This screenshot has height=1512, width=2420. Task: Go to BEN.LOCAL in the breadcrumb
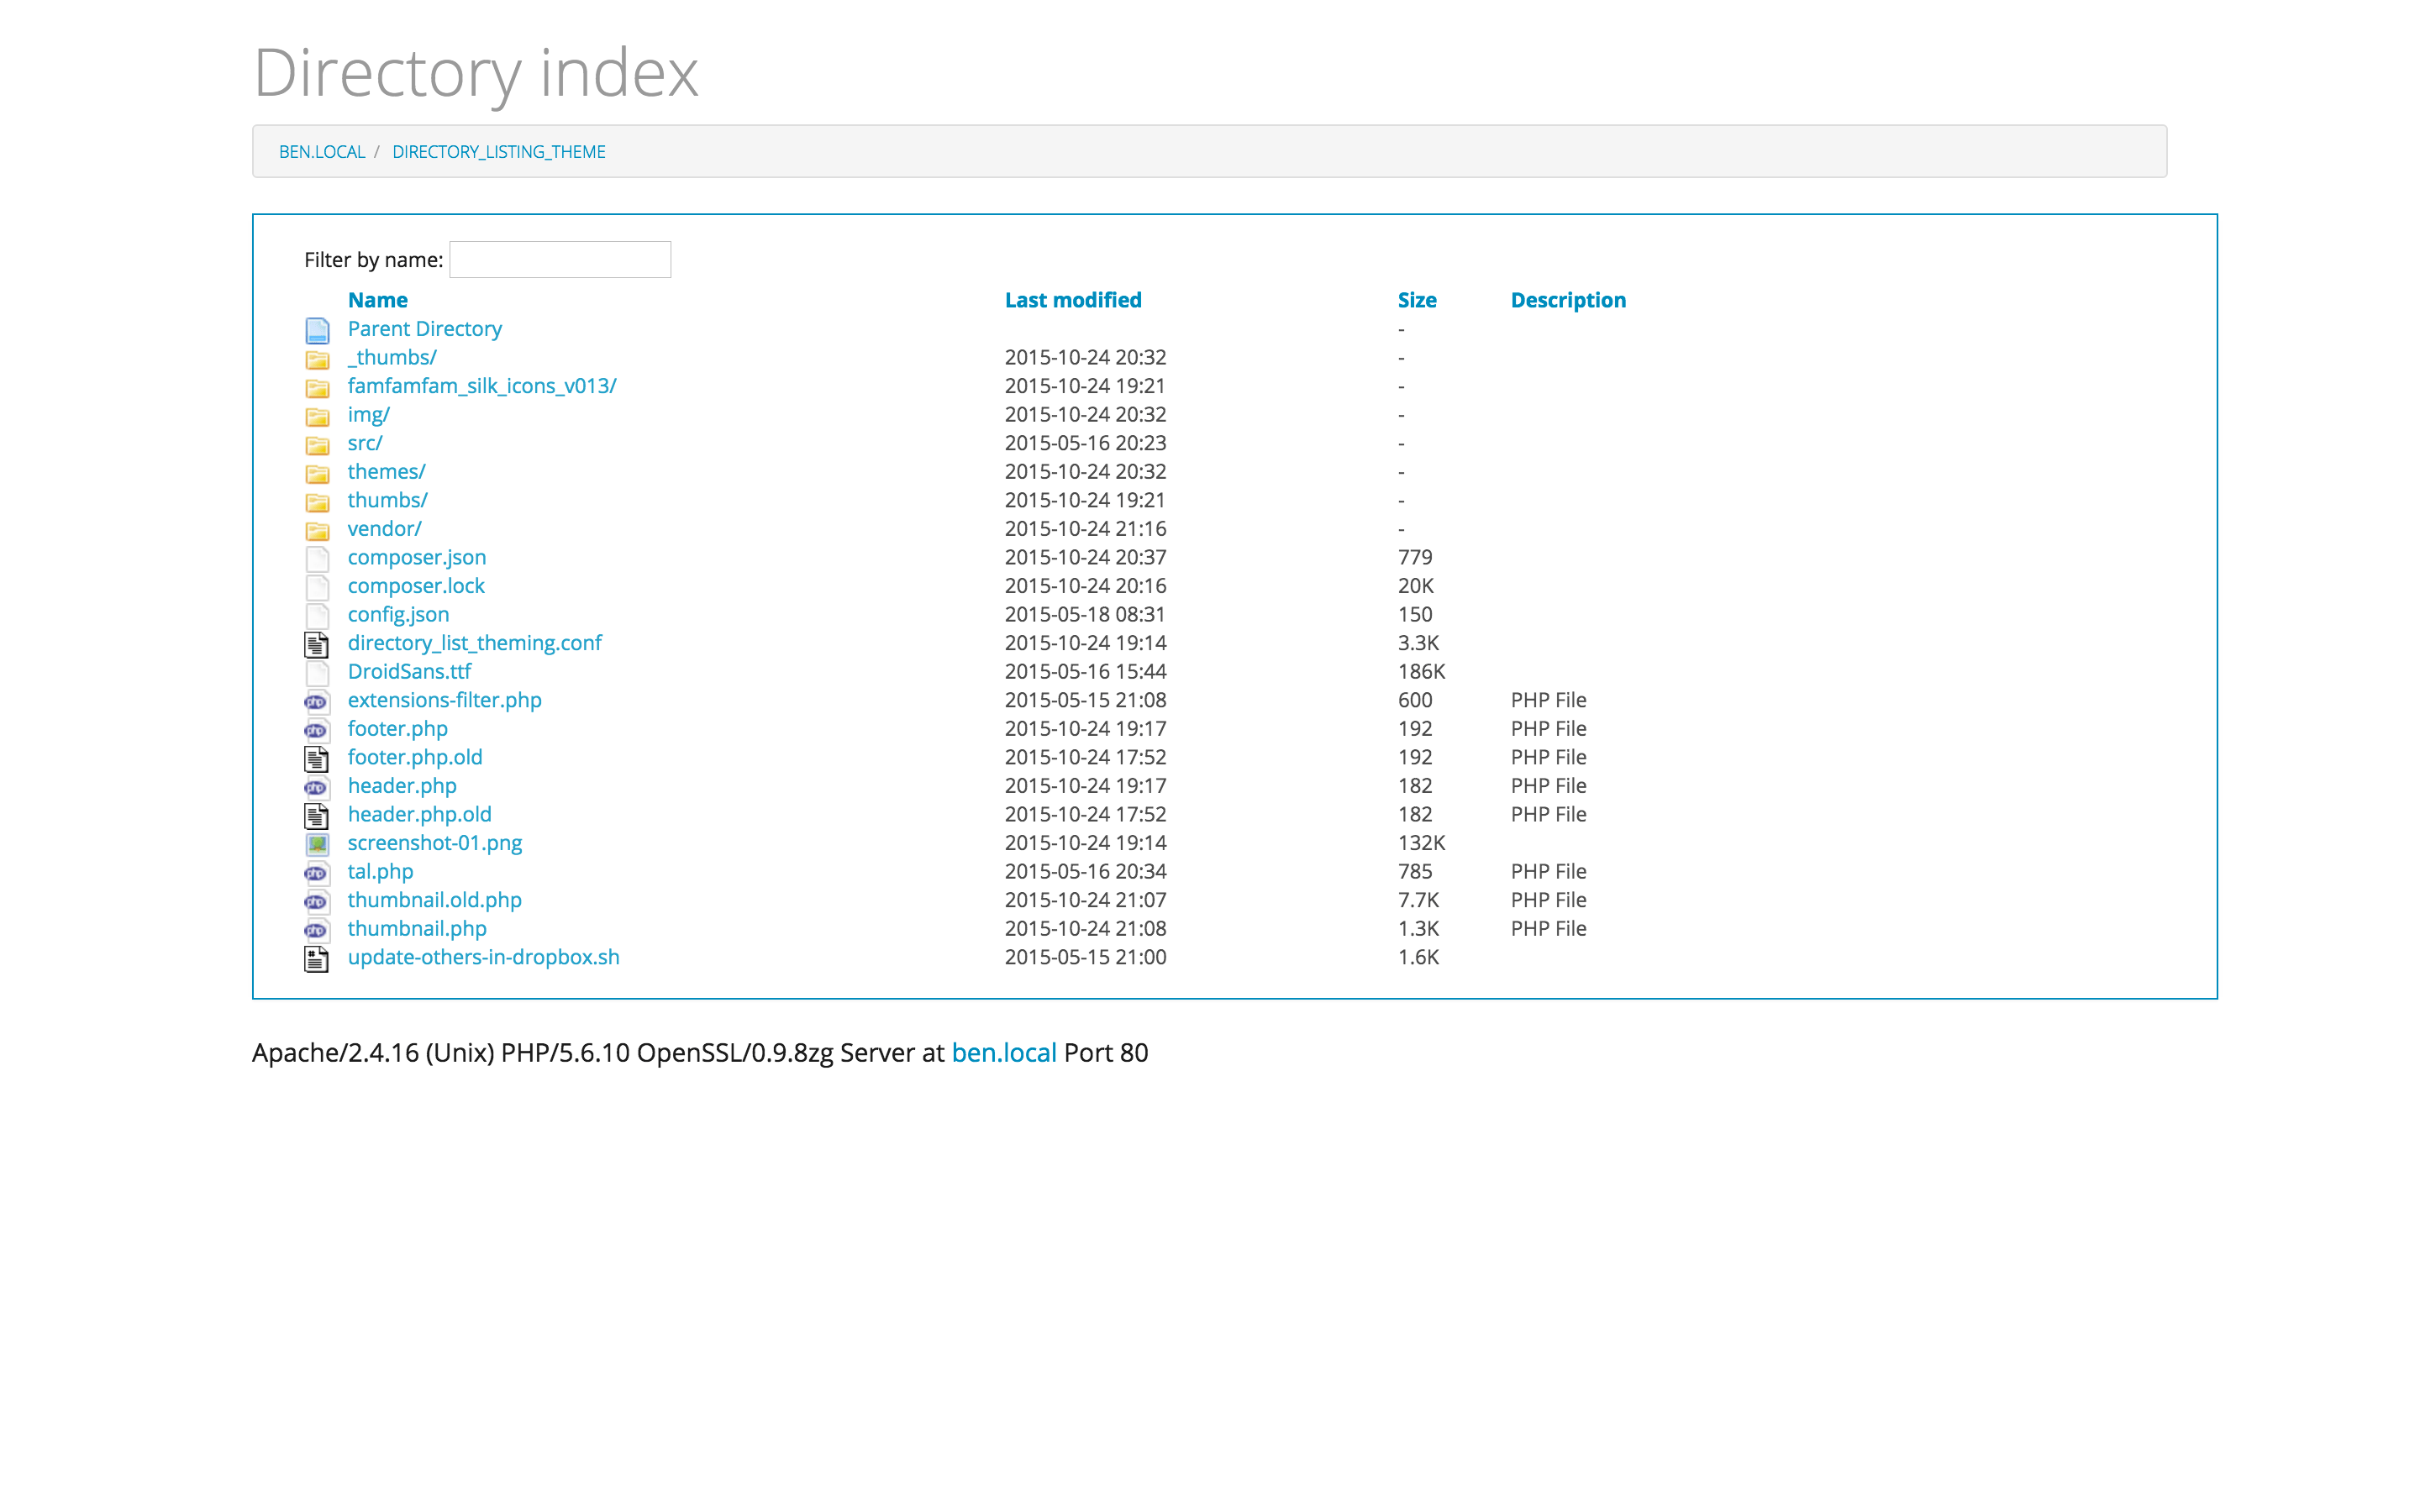(321, 152)
